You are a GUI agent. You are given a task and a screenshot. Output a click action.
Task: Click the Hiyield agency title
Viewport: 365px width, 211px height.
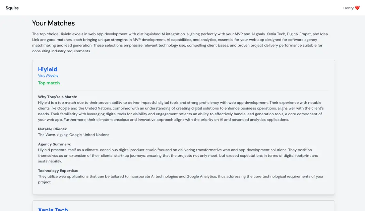click(48, 69)
